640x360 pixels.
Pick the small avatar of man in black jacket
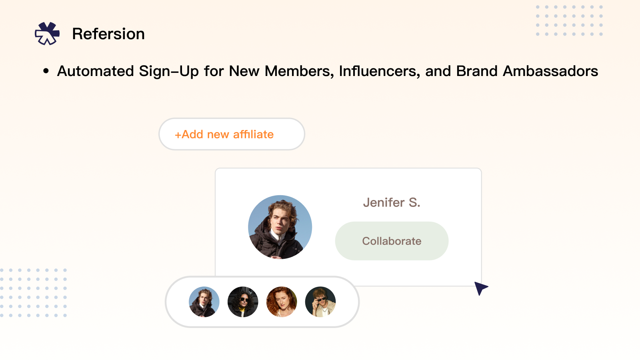pyautogui.click(x=204, y=302)
